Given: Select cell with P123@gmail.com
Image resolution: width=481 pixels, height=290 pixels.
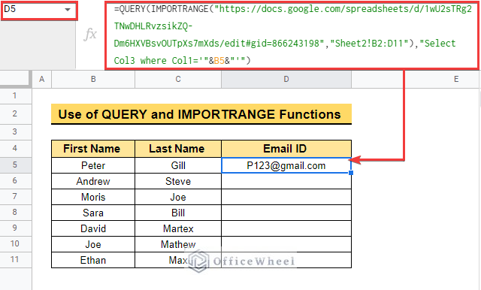Looking at the screenshot, I should coord(286,165).
